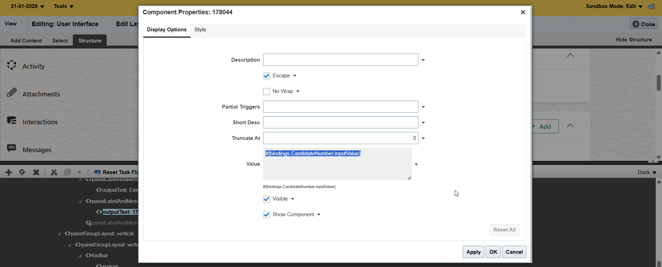This screenshot has height=267, width=662.
Task: Click the Activity icon in the sidebar
Action: (12, 65)
